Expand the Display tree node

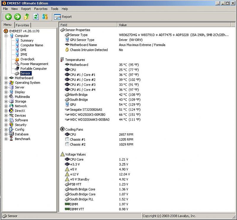(x=6, y=92)
